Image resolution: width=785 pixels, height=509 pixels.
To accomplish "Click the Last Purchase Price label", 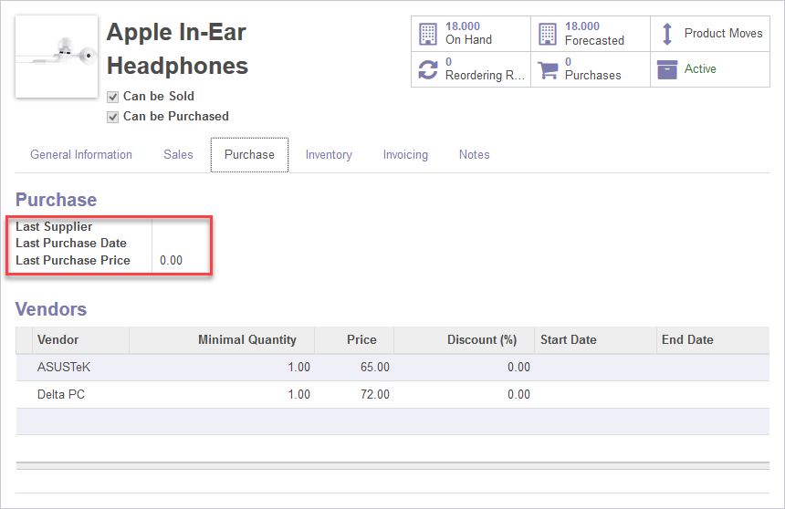I will point(73,261).
